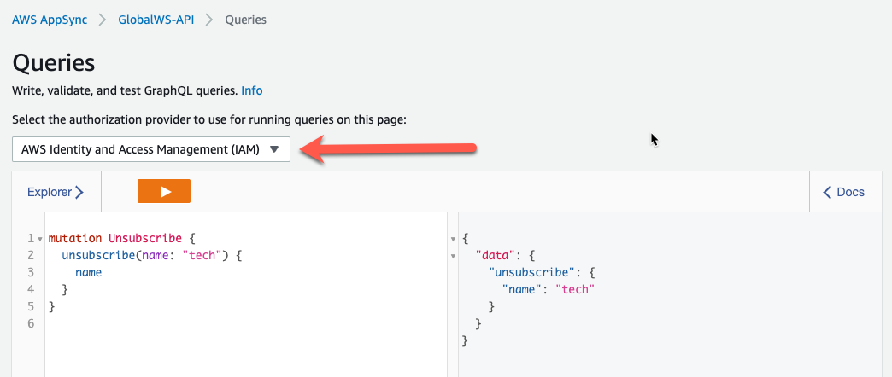Open the Info link
The image size is (892, 377).
click(252, 90)
